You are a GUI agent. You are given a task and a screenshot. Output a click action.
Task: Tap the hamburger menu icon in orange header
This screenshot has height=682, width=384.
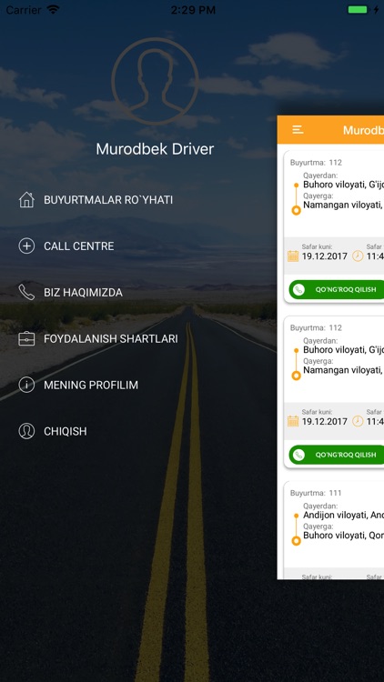click(x=298, y=130)
